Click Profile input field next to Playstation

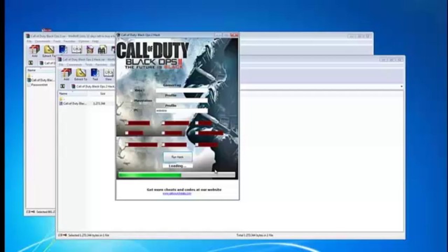181,100
